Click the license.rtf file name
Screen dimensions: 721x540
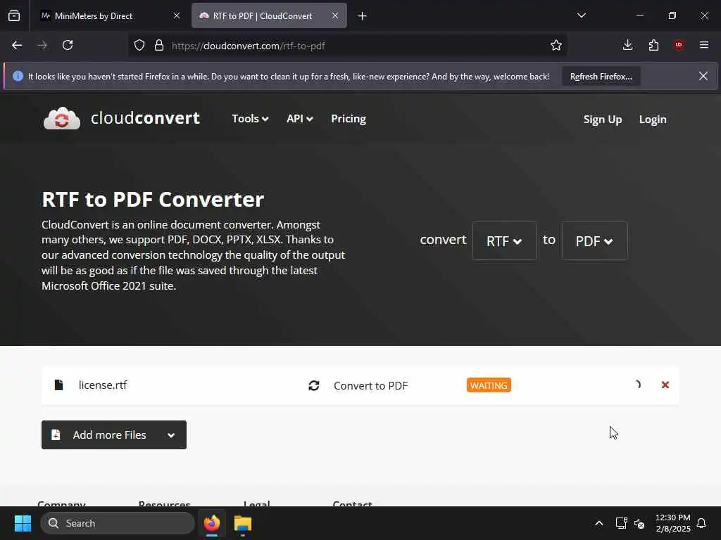pos(103,385)
